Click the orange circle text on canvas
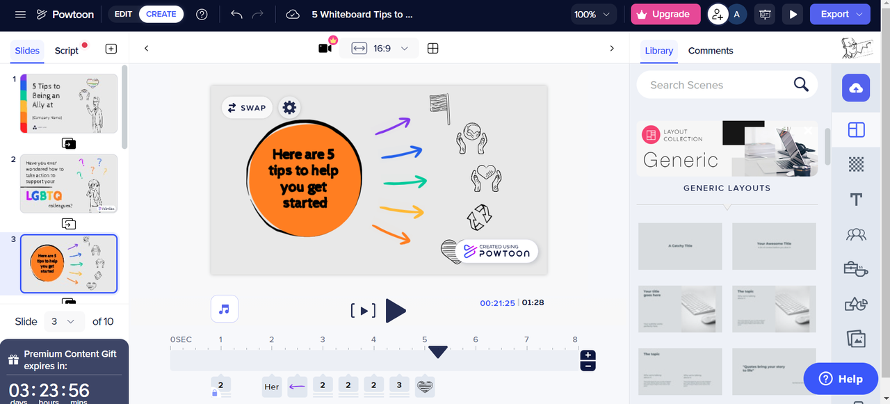 click(305, 178)
